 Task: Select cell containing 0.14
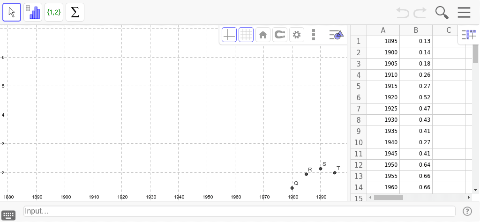tap(416, 52)
